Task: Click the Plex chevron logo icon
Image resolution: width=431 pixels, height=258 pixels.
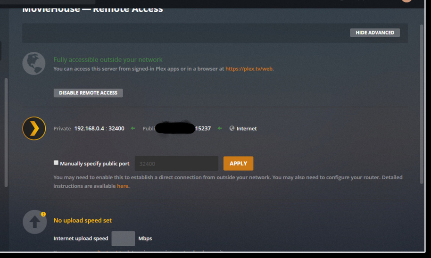Action: (x=34, y=128)
